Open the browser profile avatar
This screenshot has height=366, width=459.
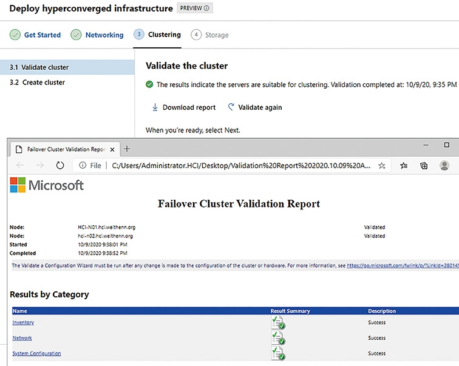pos(444,166)
